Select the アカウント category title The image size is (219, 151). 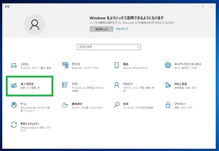coord(128,84)
